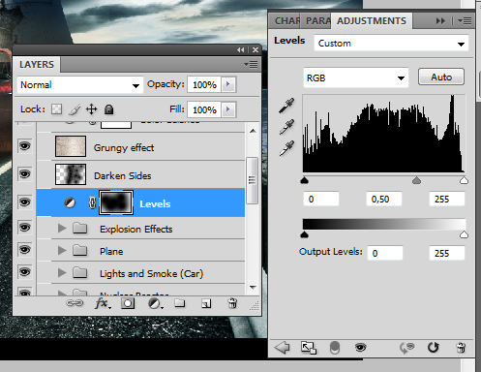Delete layer with Layers trash icon
The width and height of the screenshot is (481, 372).
[232, 303]
